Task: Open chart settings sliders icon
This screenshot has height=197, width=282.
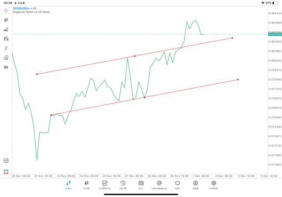Action: (x=6, y=39)
